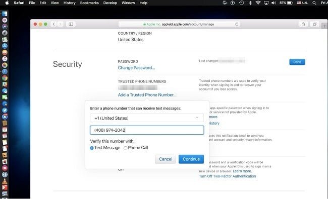This screenshot has height=199, width=328.
Task: Open a new tab with plus button
Action: (x=324, y=26)
